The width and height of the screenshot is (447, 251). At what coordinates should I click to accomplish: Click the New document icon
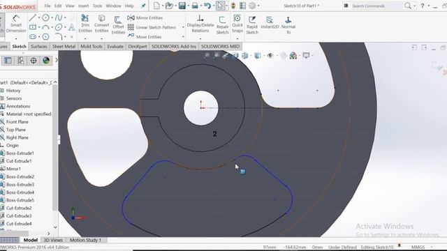pos(156,6)
